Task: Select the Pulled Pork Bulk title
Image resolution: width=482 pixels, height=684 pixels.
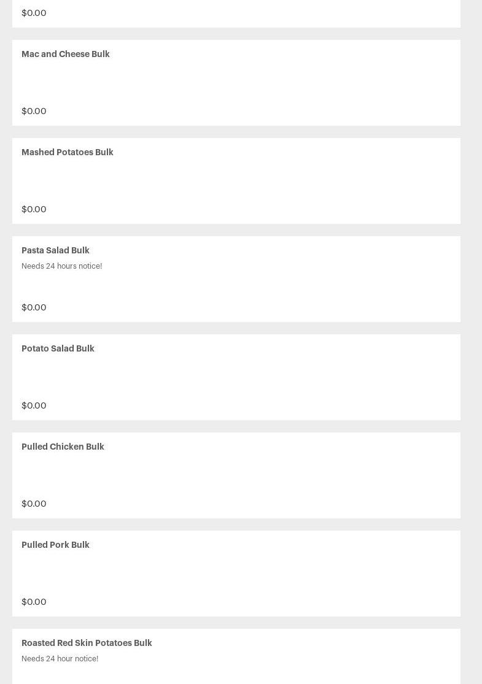Action: 55,545
